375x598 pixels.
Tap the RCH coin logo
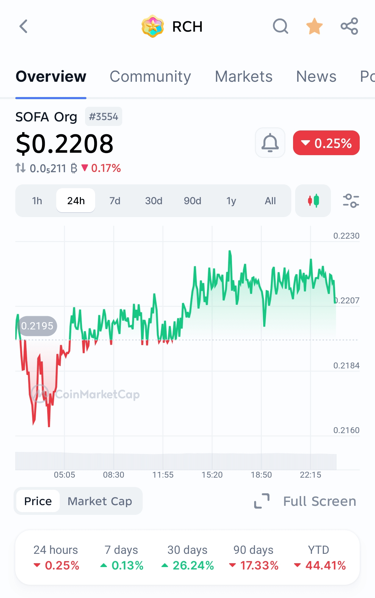point(153,26)
